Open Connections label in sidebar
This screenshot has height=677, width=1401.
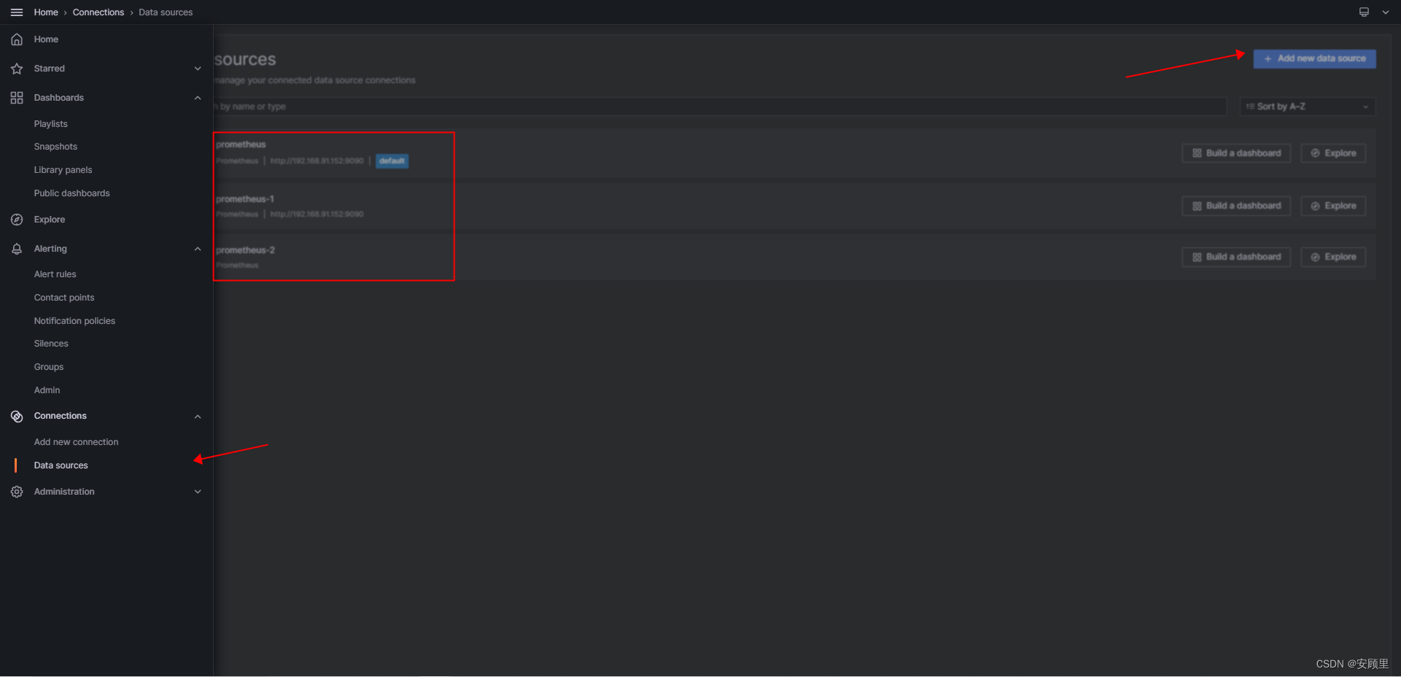[60, 416]
